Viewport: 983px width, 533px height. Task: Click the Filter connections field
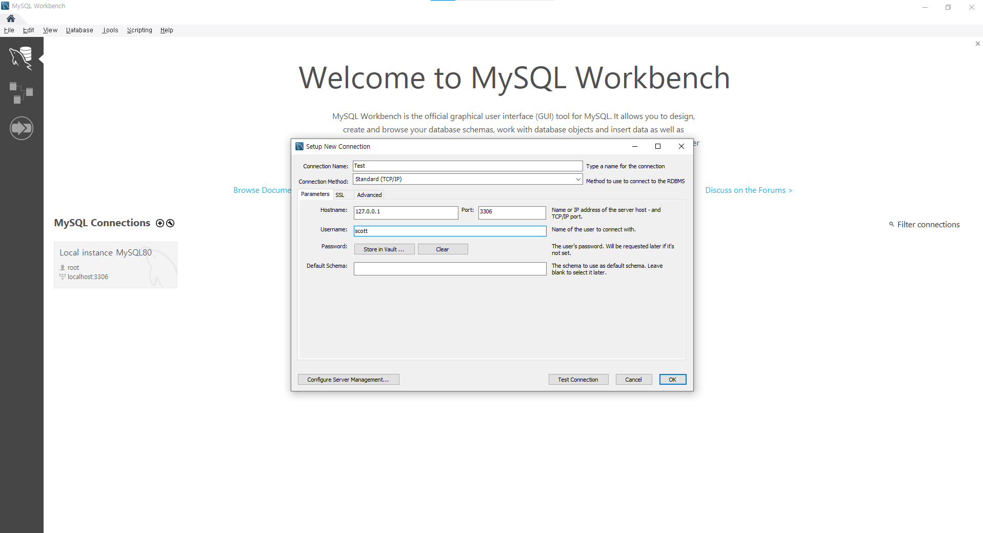click(x=928, y=225)
